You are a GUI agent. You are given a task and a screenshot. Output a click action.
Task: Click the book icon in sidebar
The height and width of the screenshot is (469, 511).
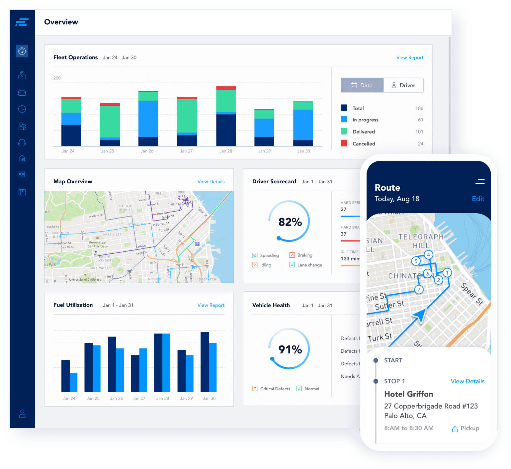pos(22,192)
